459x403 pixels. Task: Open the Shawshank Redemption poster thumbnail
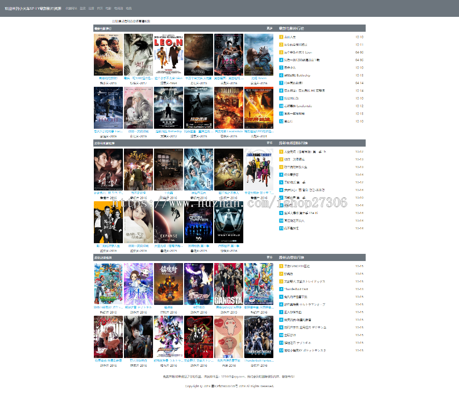(x=108, y=55)
